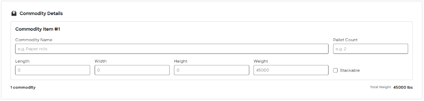This screenshot has width=424, height=101.
Task: Click the 45000 lbs total value
Action: point(403,87)
